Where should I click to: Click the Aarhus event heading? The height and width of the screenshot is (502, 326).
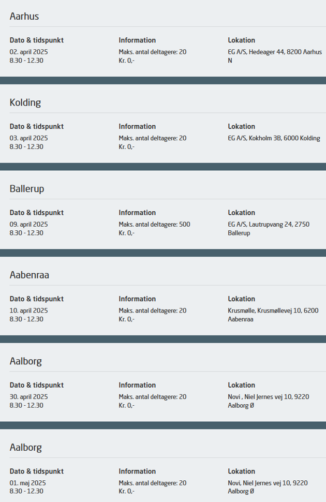point(24,17)
